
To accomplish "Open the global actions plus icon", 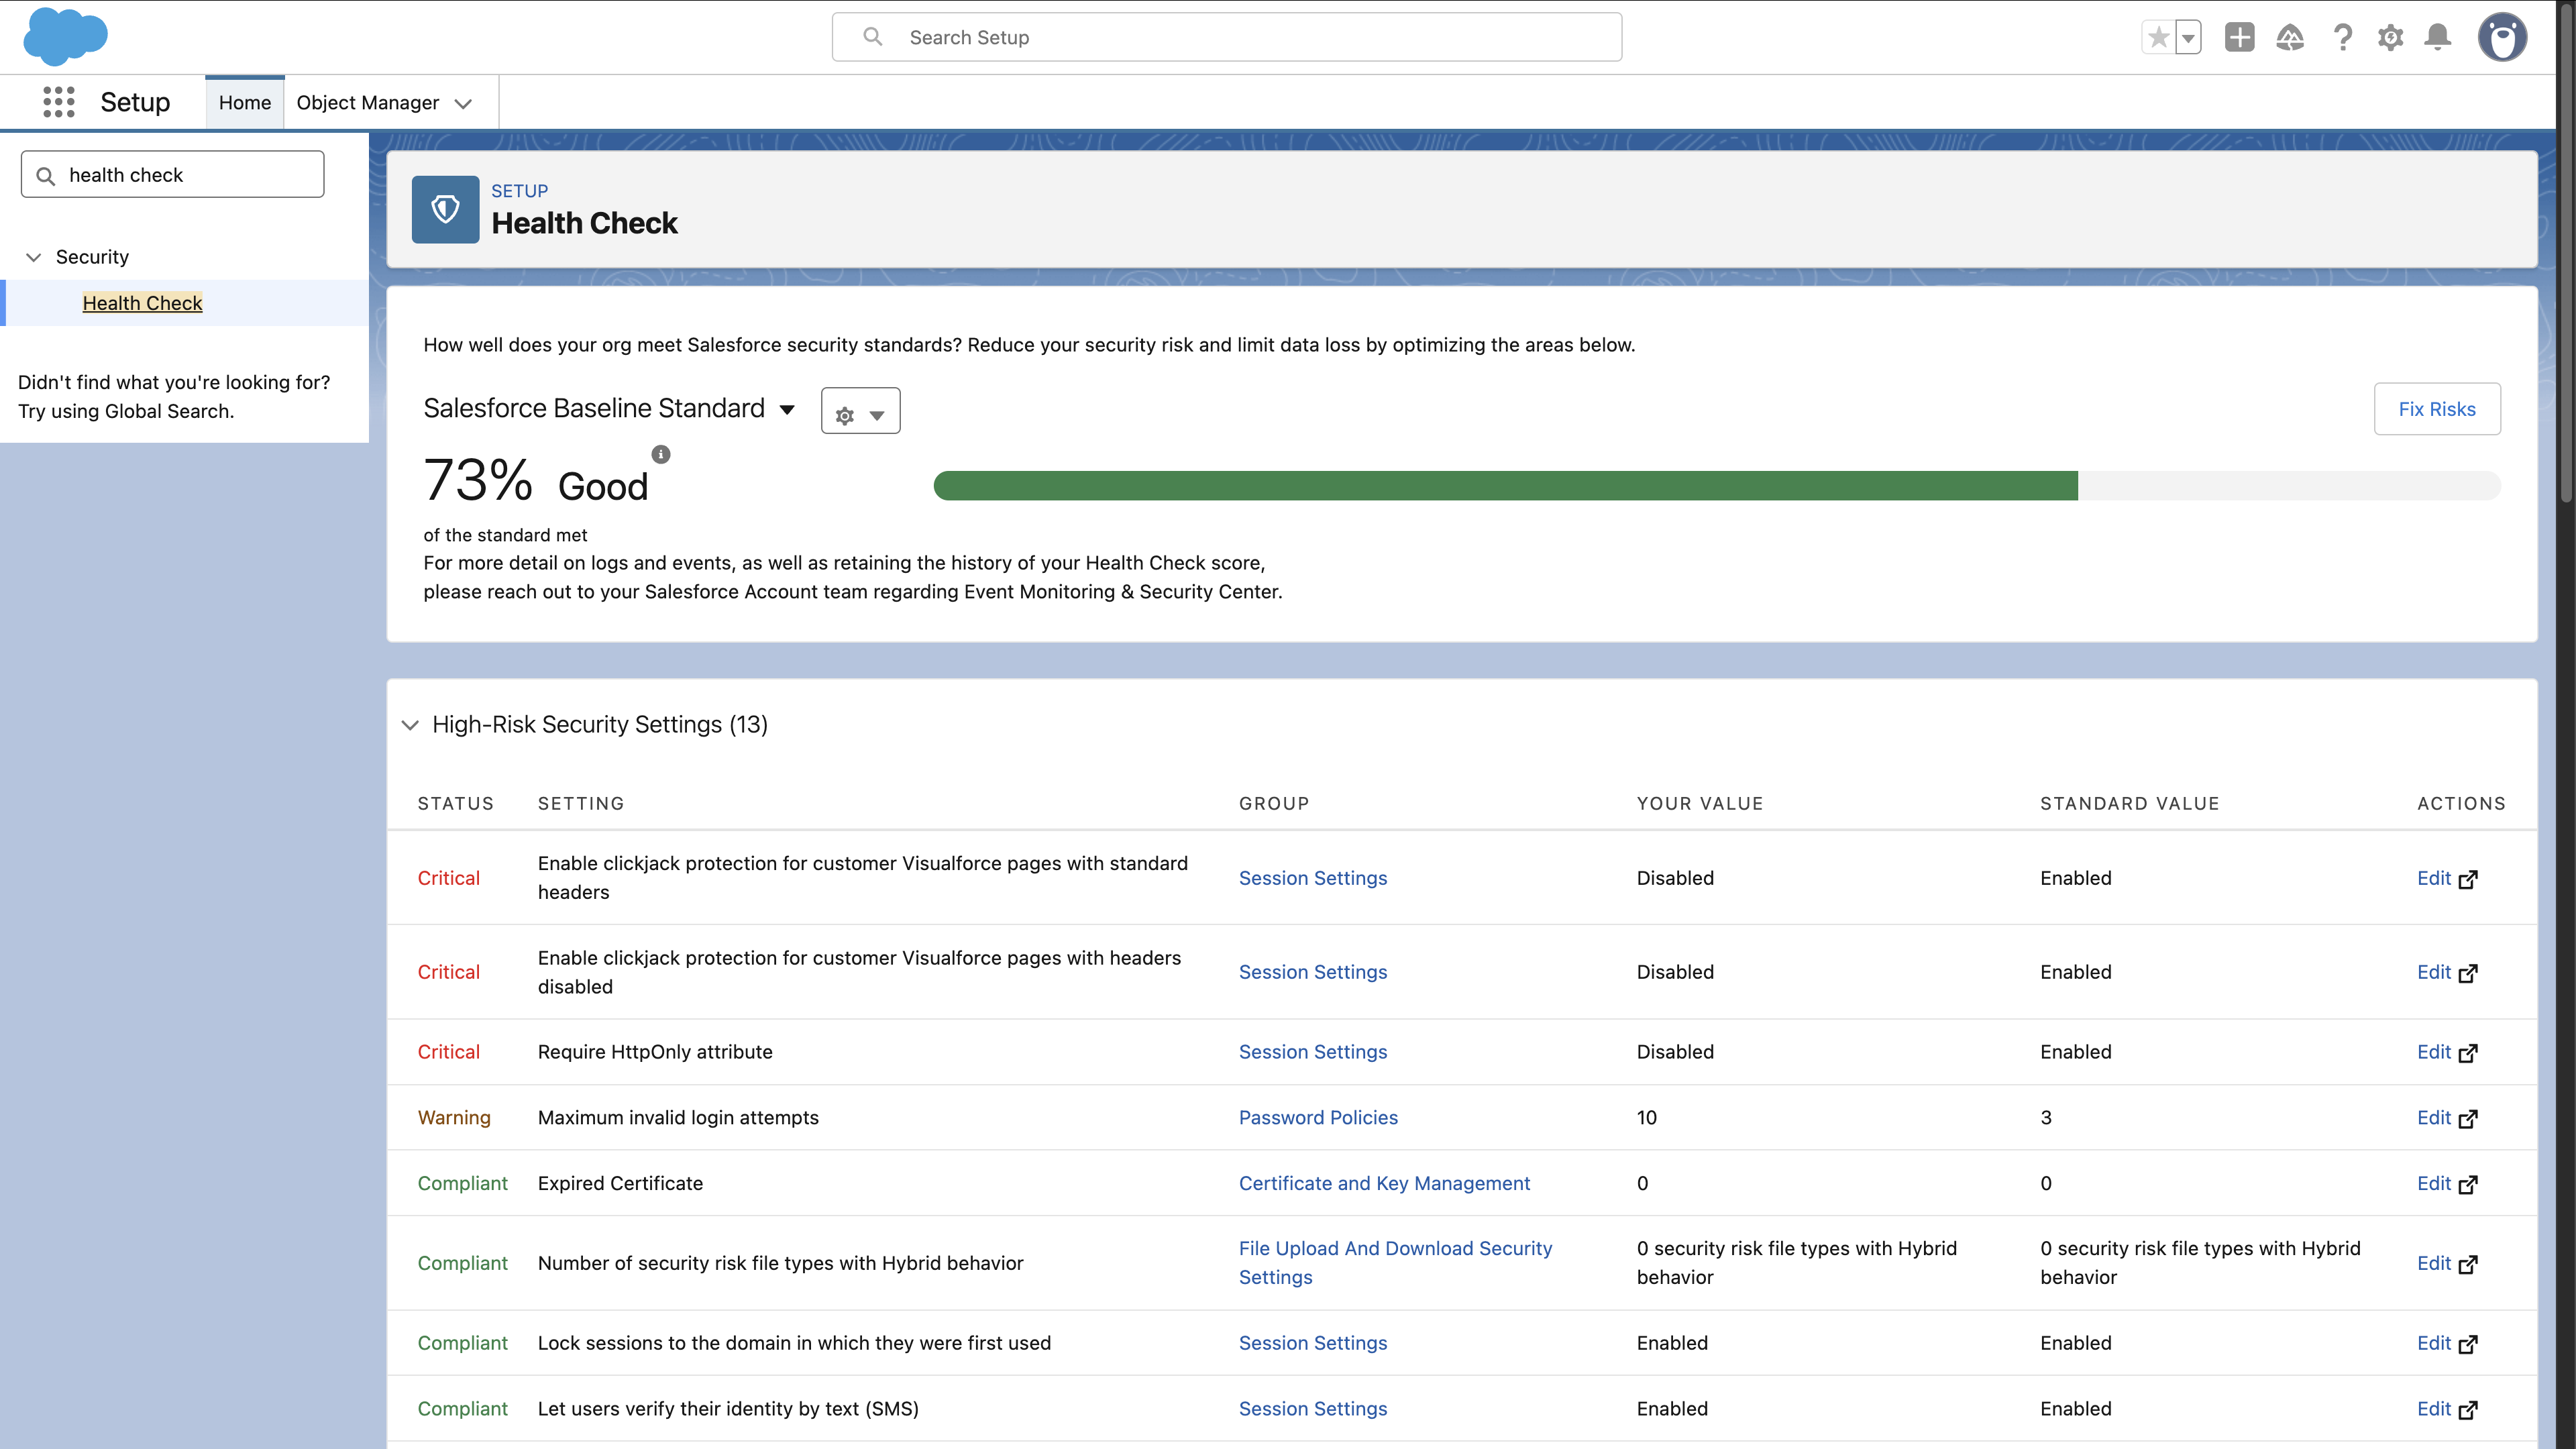I will (x=2239, y=38).
